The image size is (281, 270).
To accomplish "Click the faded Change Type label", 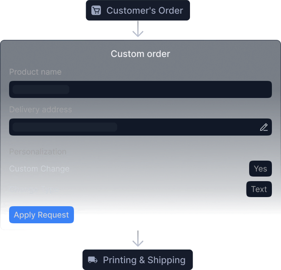I will click(x=34, y=189).
